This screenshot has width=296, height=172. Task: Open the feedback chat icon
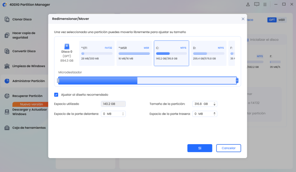(257, 4)
